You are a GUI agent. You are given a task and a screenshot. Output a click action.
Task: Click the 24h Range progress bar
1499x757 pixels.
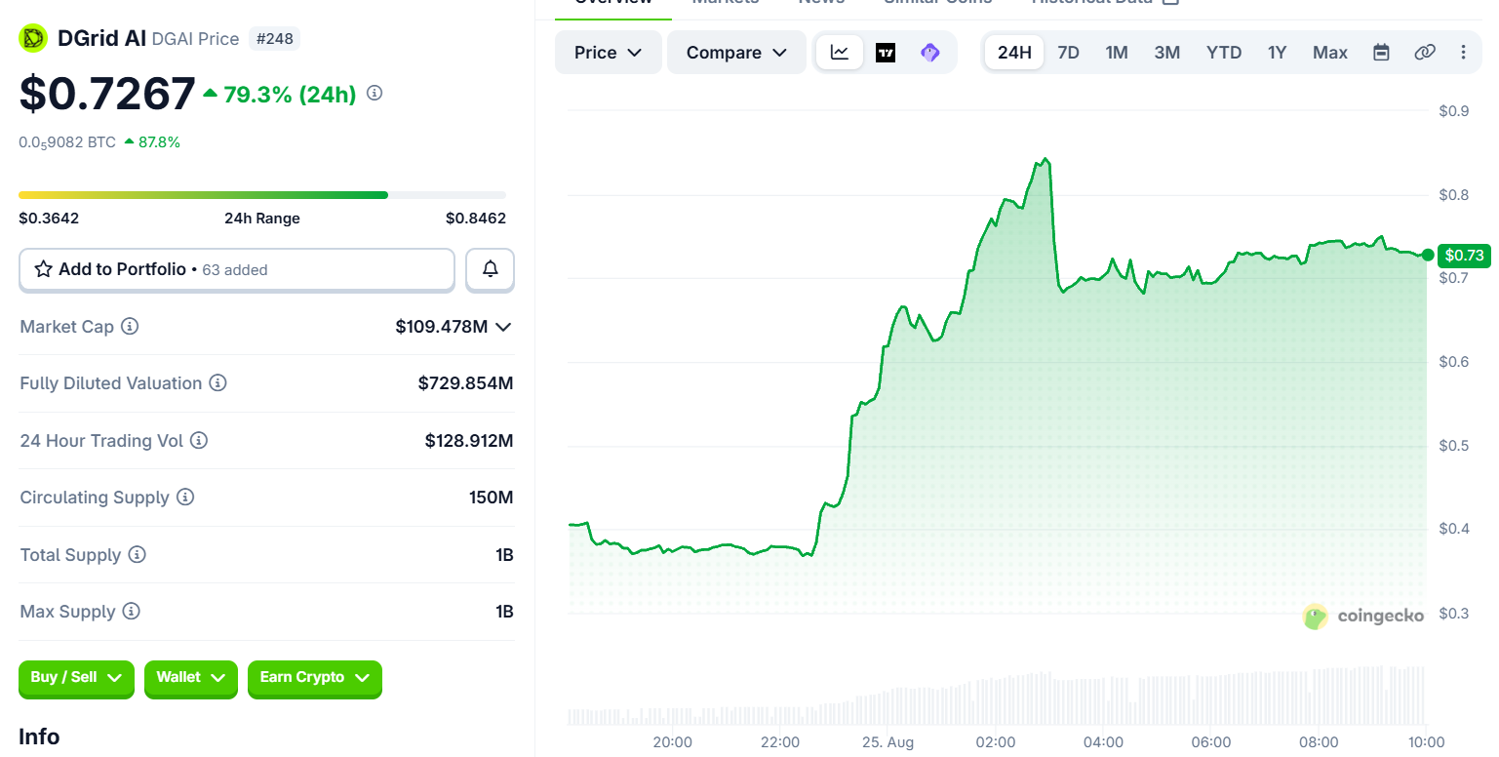262,195
